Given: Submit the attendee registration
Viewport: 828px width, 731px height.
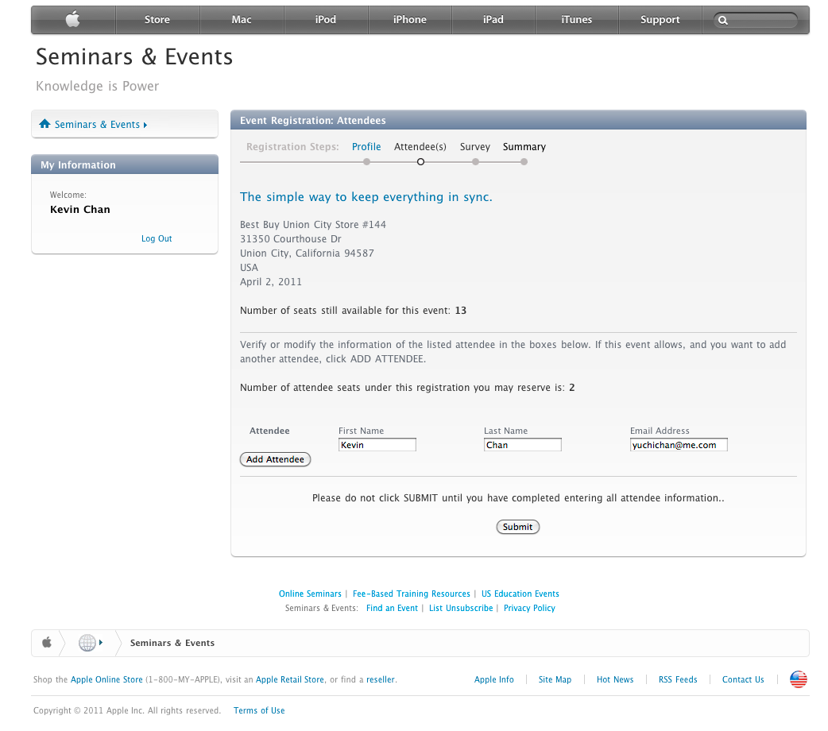Looking at the screenshot, I should (517, 527).
